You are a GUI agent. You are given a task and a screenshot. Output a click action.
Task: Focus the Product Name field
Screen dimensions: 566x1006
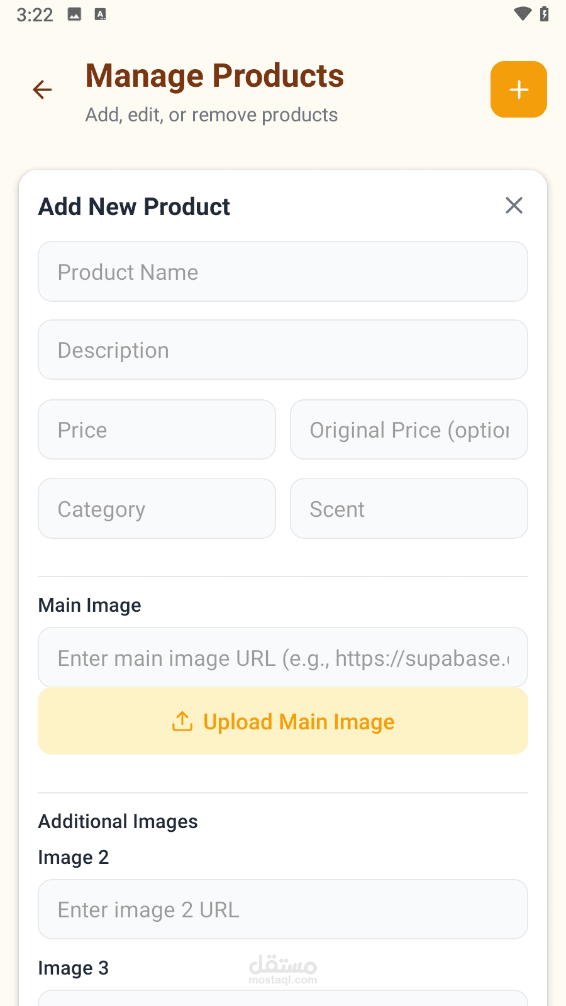pyautogui.click(x=283, y=272)
